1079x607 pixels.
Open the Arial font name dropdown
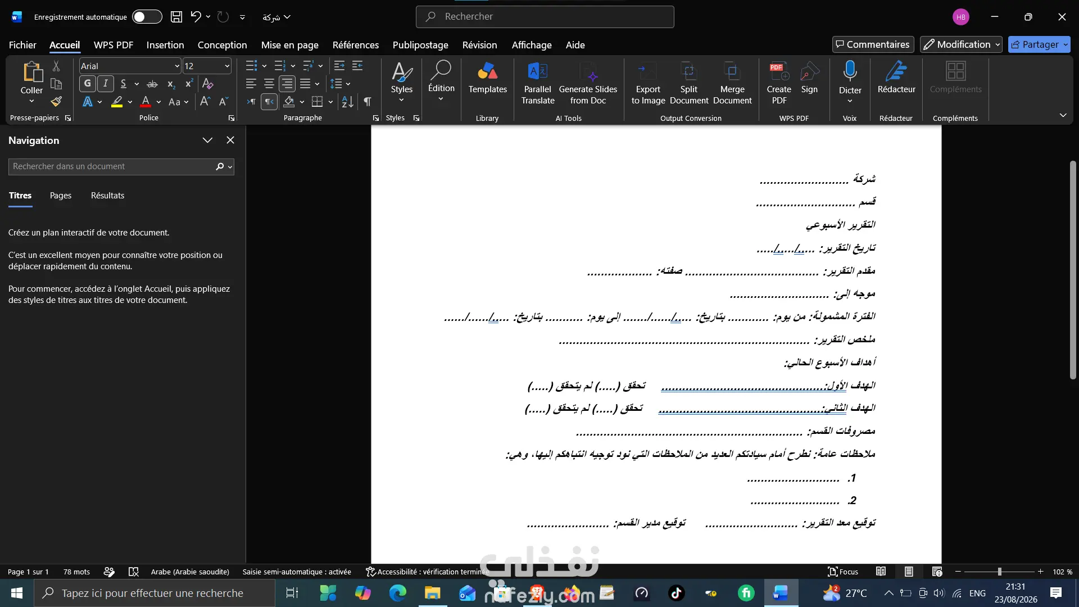[177, 66]
